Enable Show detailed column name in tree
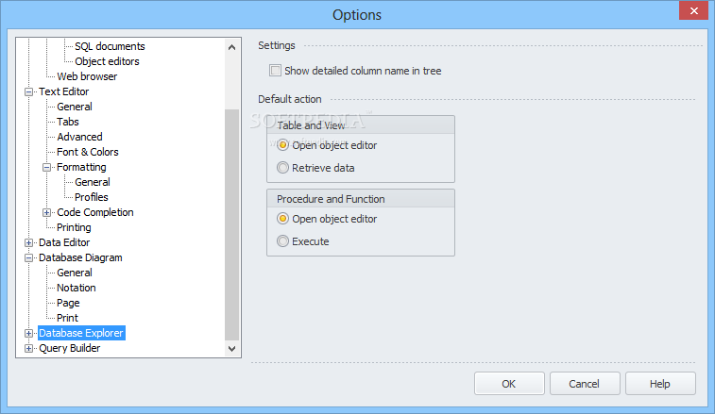Screen dimensions: 715x414 tap(276, 71)
